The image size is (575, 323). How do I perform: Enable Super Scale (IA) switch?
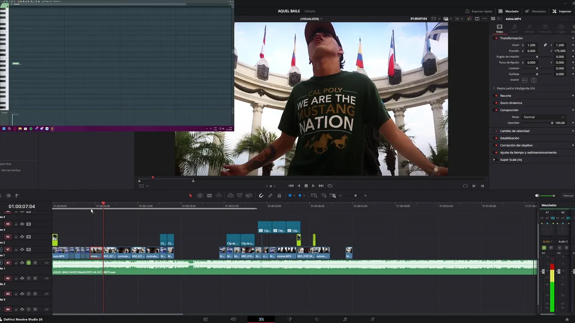click(x=495, y=160)
